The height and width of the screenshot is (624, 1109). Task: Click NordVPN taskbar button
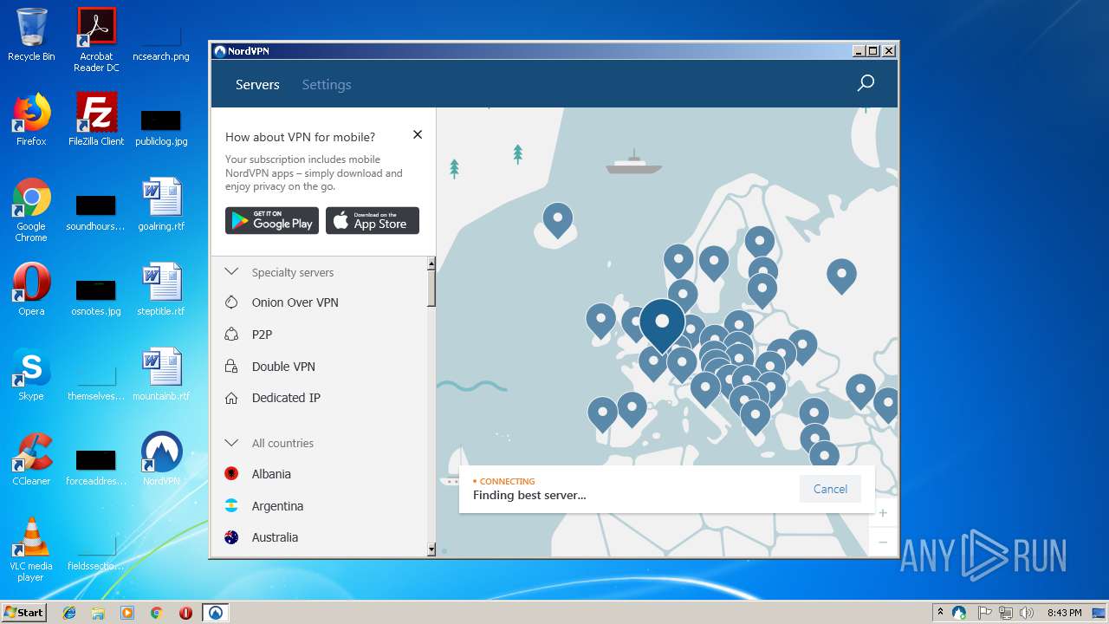pos(215,613)
